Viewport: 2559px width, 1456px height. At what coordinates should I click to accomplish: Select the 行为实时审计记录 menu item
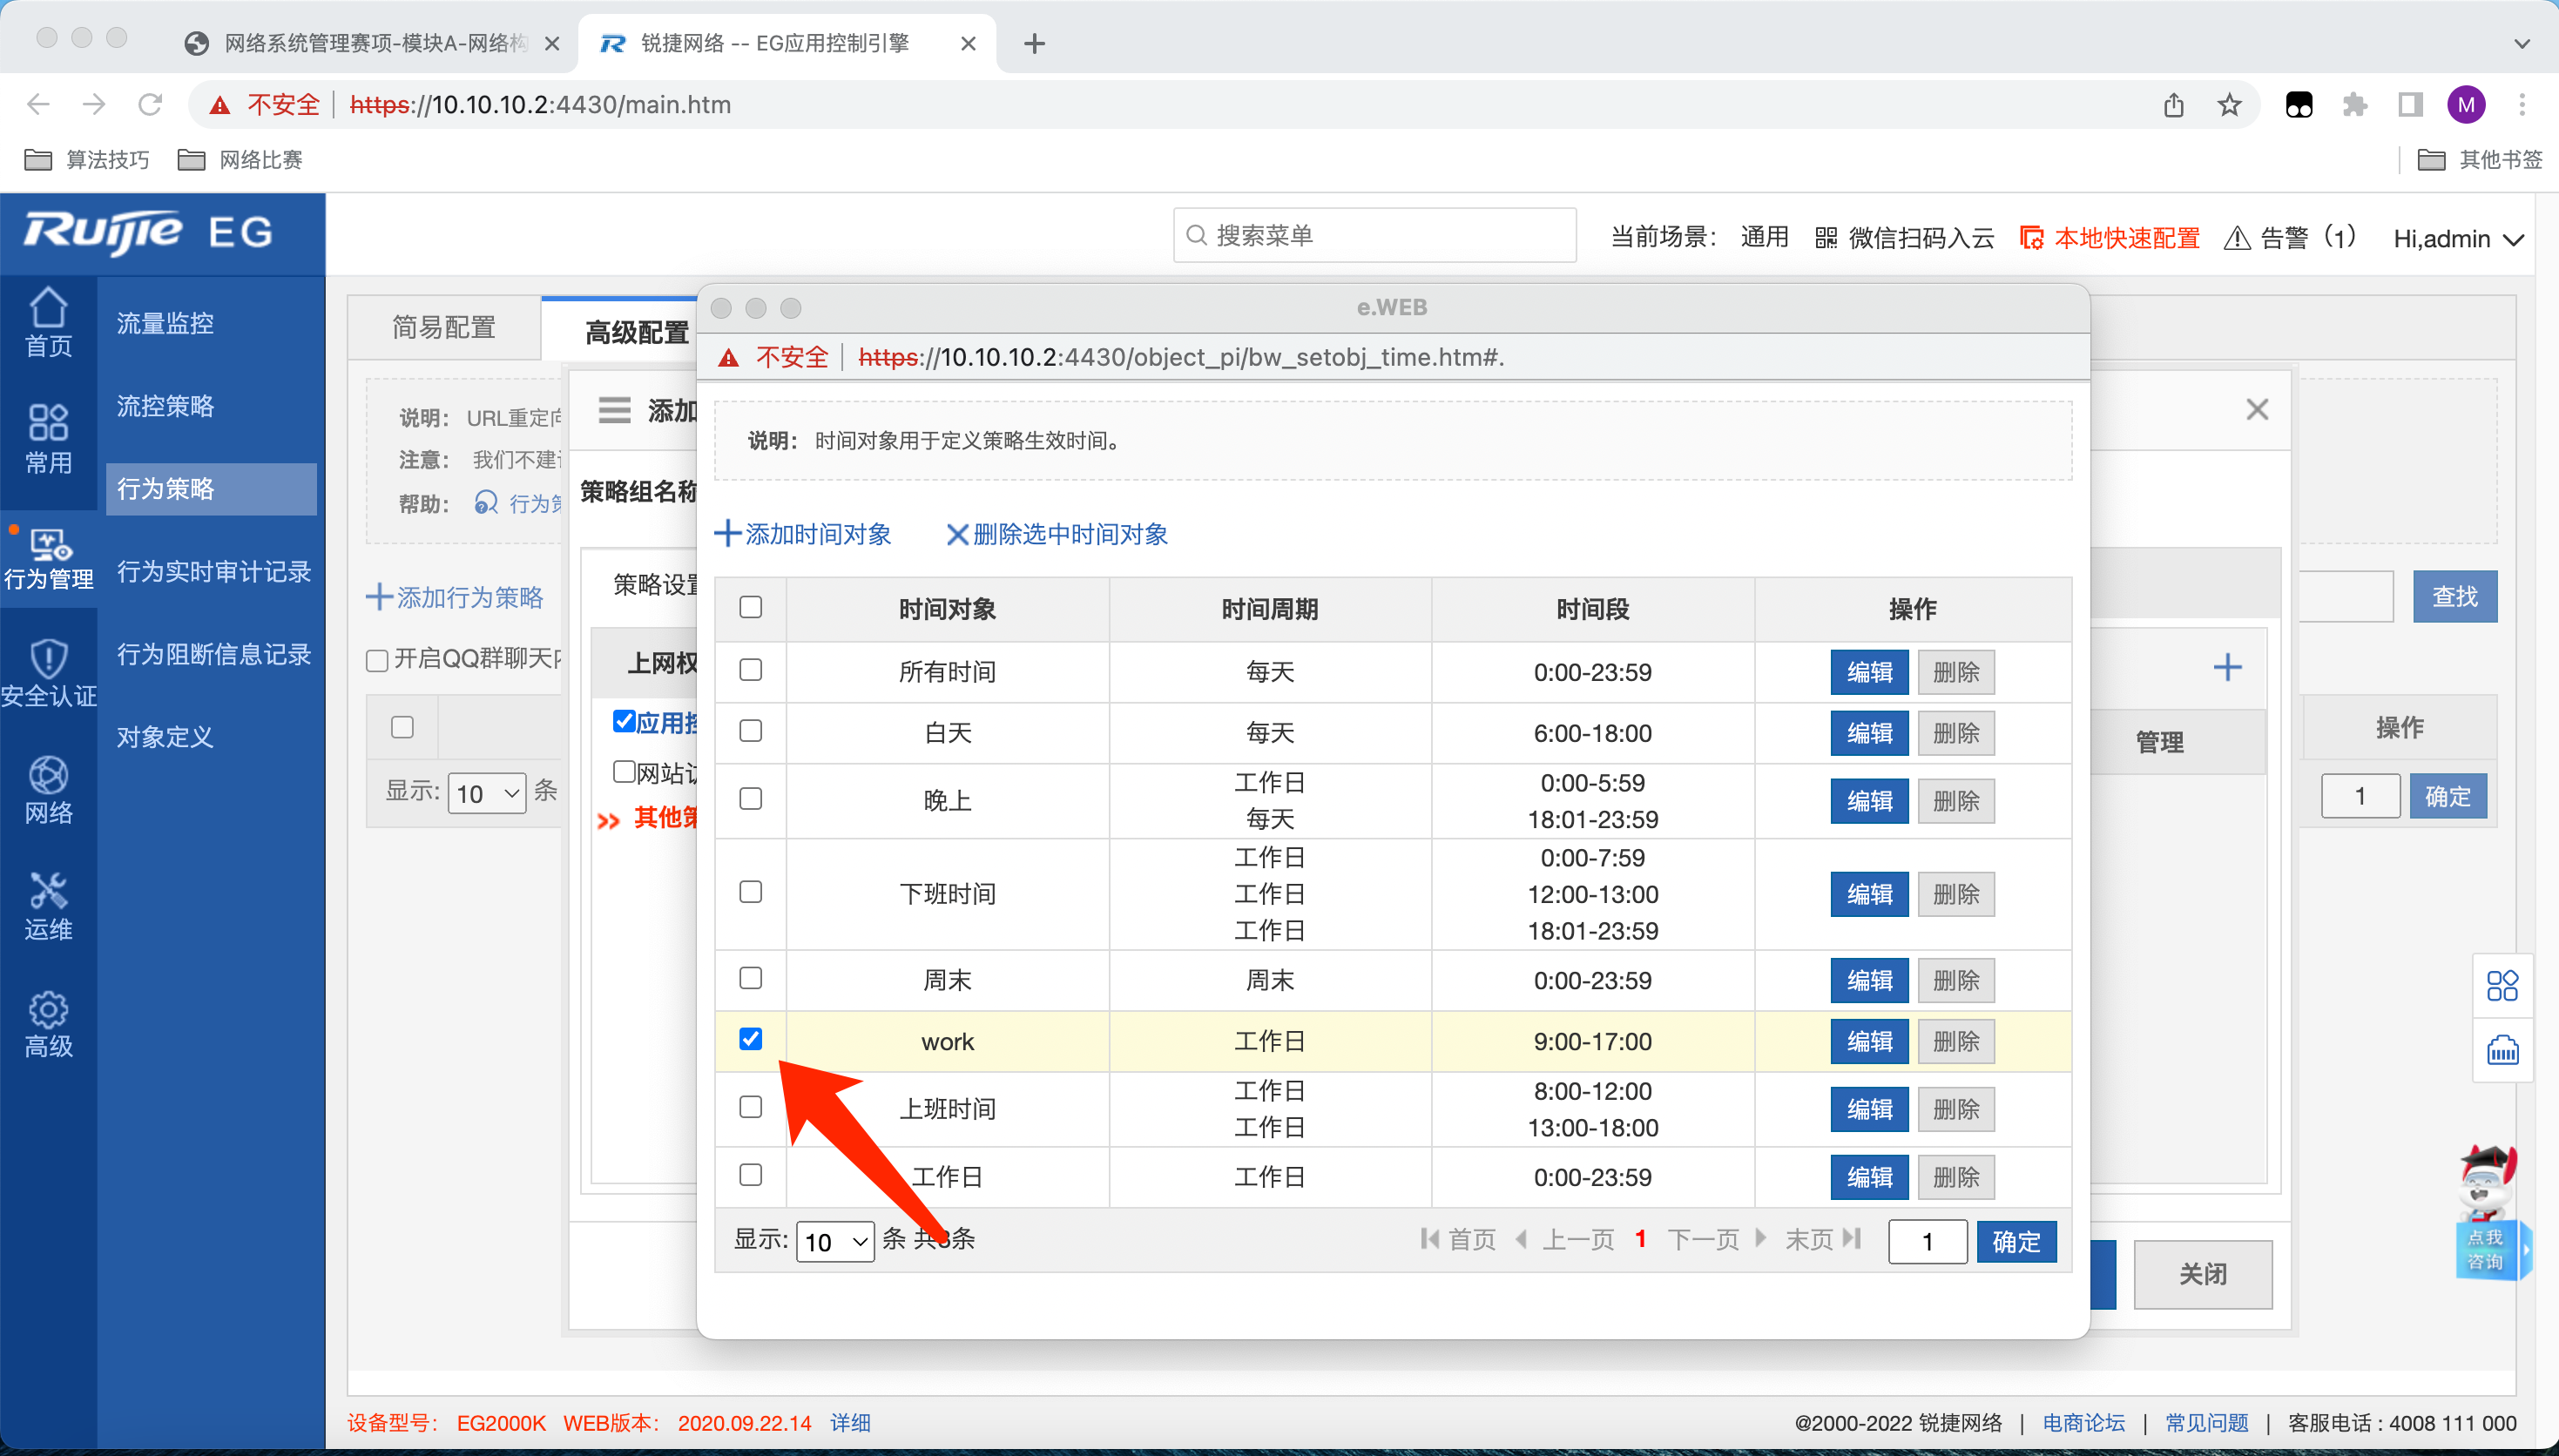pos(214,571)
